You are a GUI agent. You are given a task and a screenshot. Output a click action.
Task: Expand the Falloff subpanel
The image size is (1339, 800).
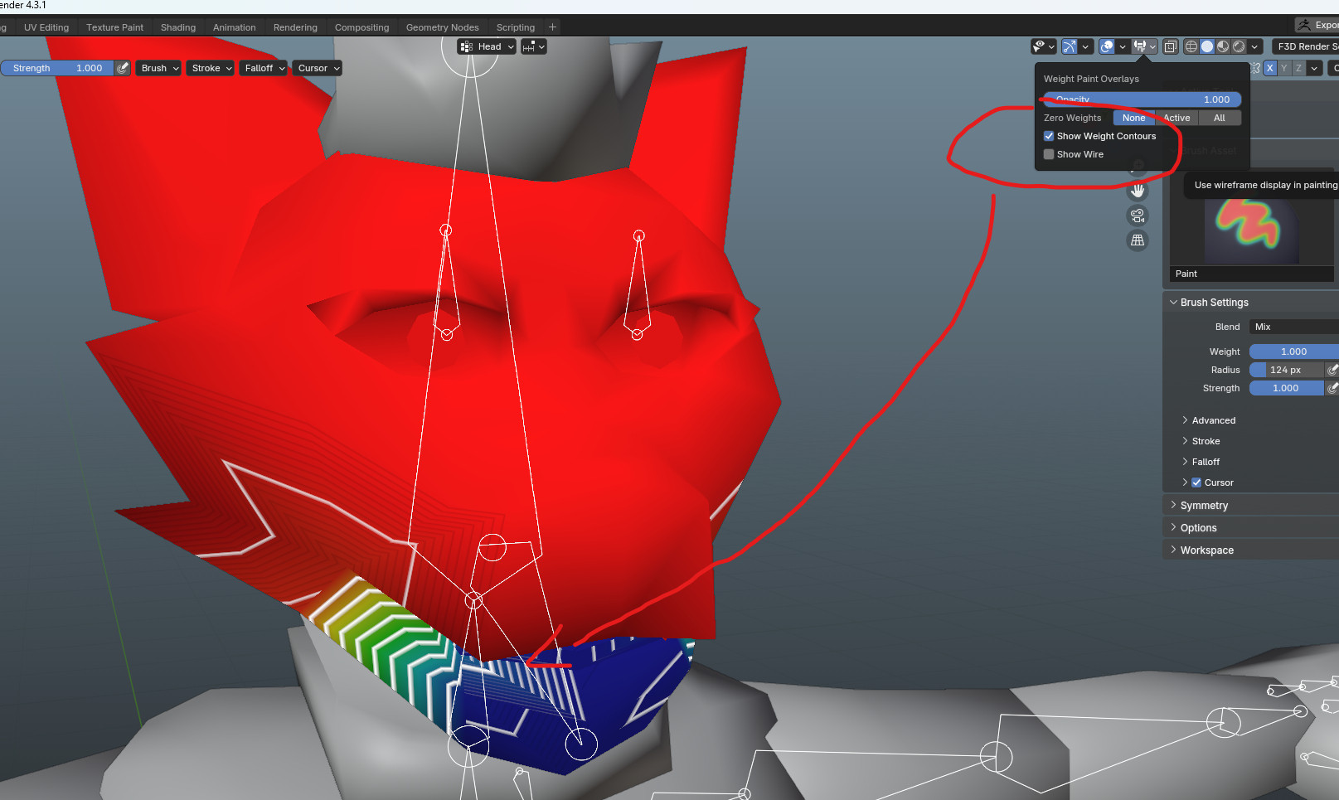tap(1201, 462)
